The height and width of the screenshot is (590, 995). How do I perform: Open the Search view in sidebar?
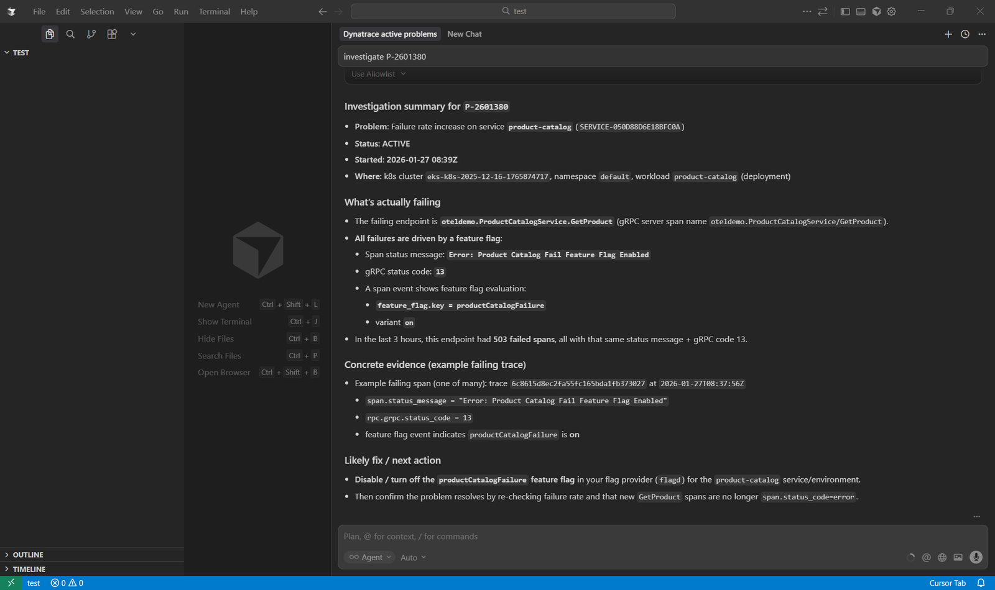point(70,34)
